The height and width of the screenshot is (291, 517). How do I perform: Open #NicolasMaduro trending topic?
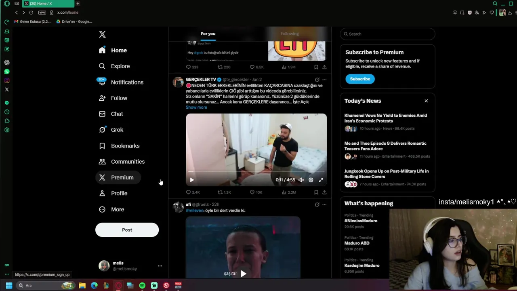(x=361, y=221)
